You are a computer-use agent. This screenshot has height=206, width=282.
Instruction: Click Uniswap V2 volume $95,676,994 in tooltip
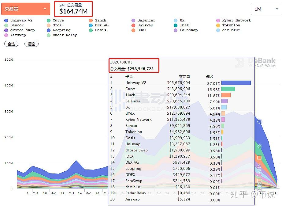pyautogui.click(x=178, y=83)
